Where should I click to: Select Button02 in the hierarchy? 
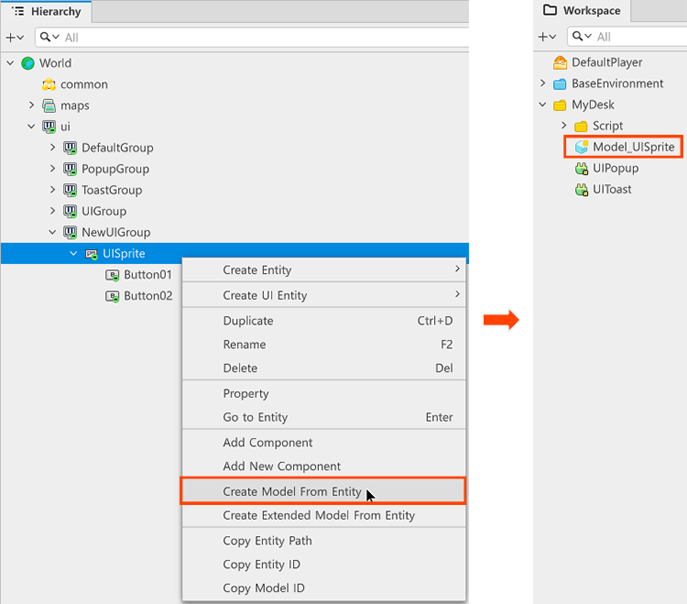click(x=147, y=295)
